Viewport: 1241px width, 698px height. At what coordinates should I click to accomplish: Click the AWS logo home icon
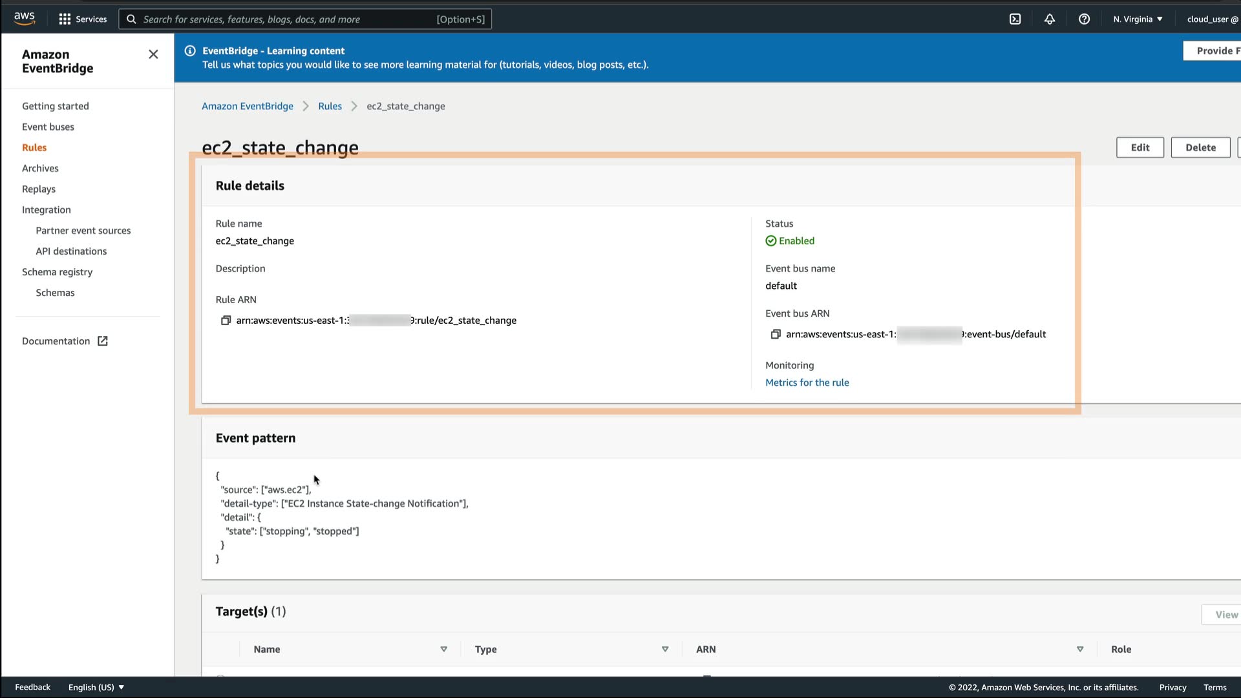point(25,18)
